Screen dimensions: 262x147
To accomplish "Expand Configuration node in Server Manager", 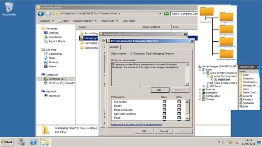I will click(200, 96).
